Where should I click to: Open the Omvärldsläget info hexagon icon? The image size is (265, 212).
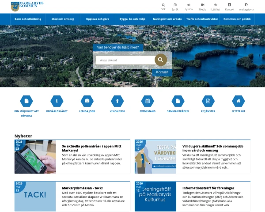[x=57, y=101]
